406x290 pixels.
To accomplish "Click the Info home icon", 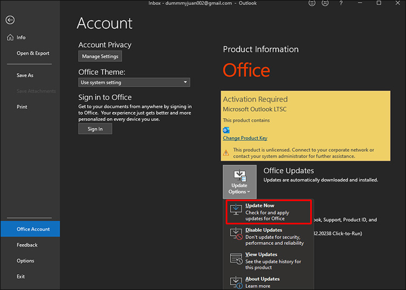I will (10, 37).
